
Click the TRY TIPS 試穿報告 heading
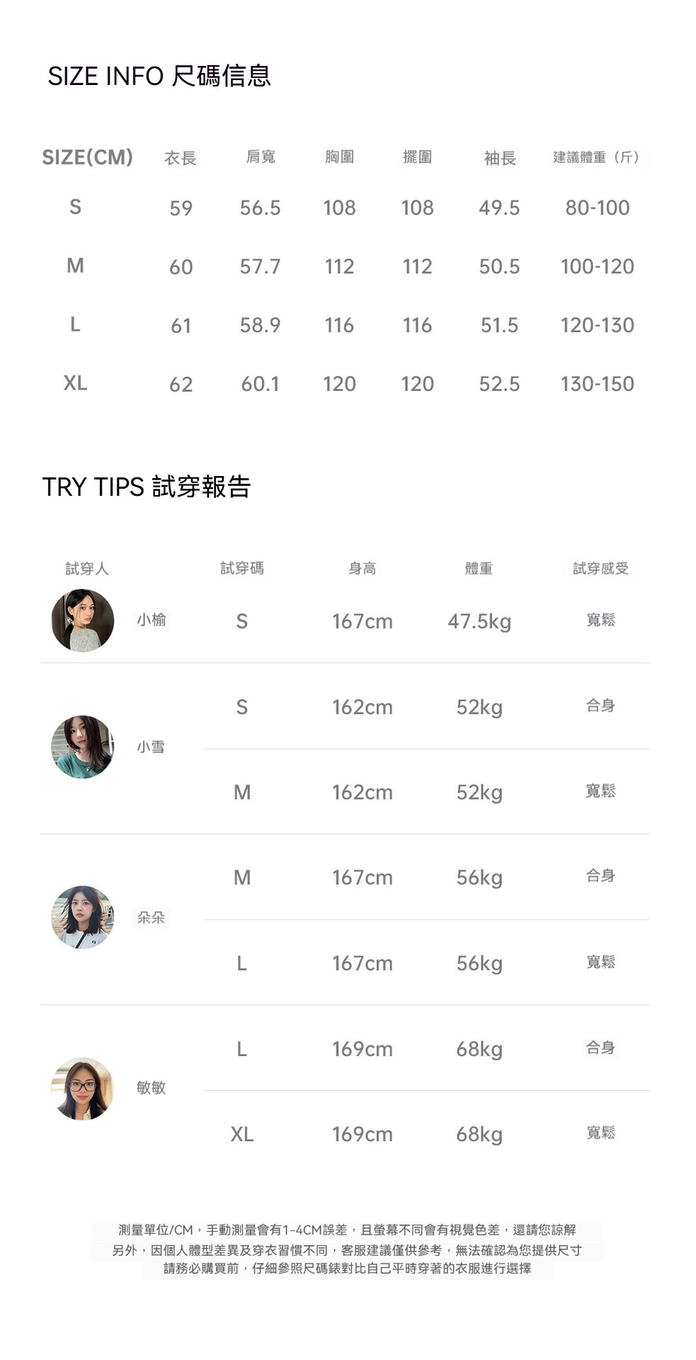[x=147, y=487]
